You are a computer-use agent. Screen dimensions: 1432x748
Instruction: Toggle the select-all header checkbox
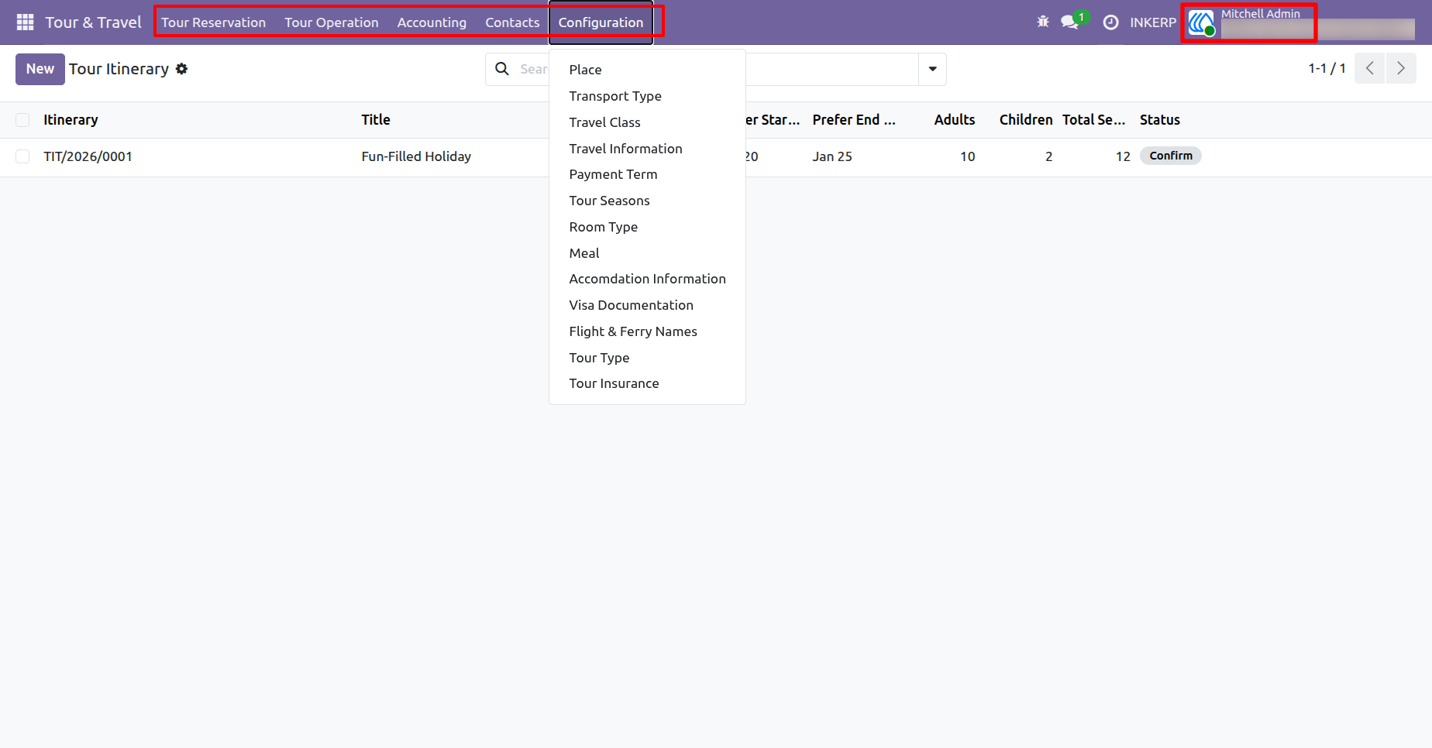tap(22, 120)
